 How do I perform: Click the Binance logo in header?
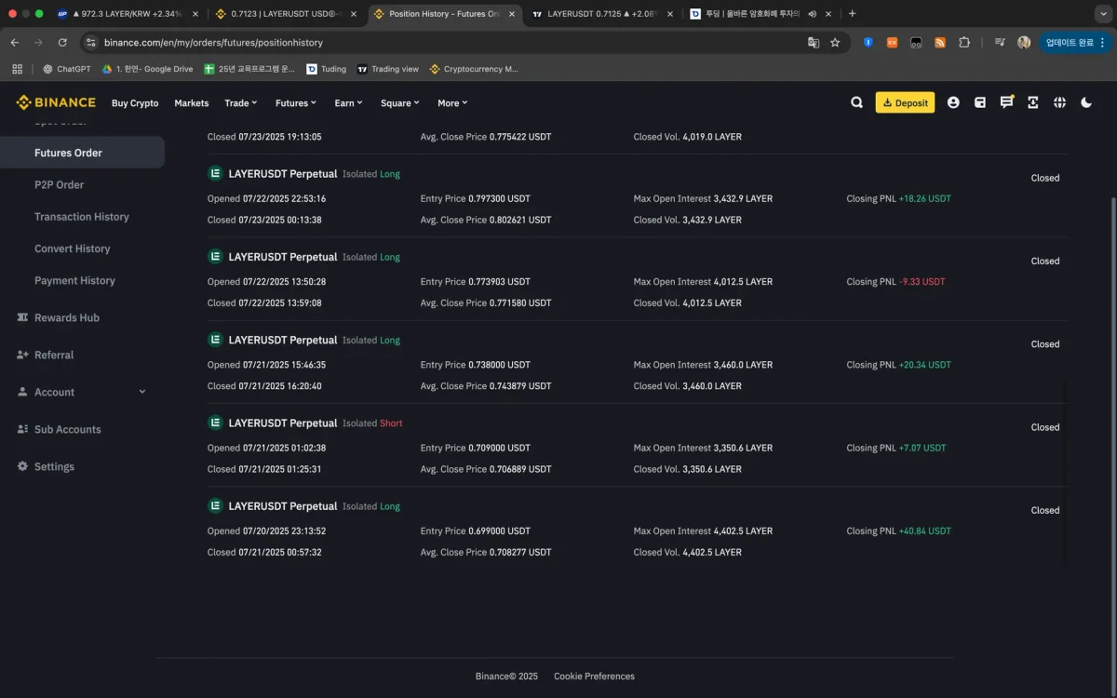(56, 102)
